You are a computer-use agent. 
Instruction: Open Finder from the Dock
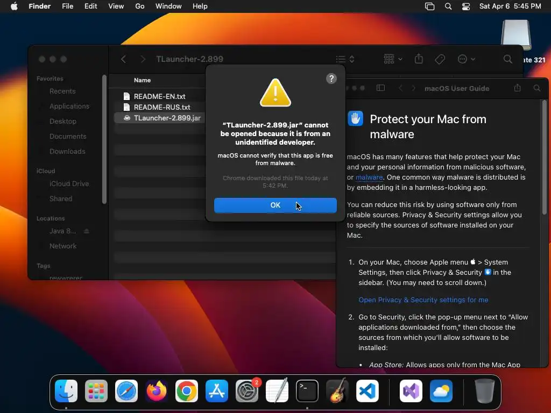pos(66,391)
